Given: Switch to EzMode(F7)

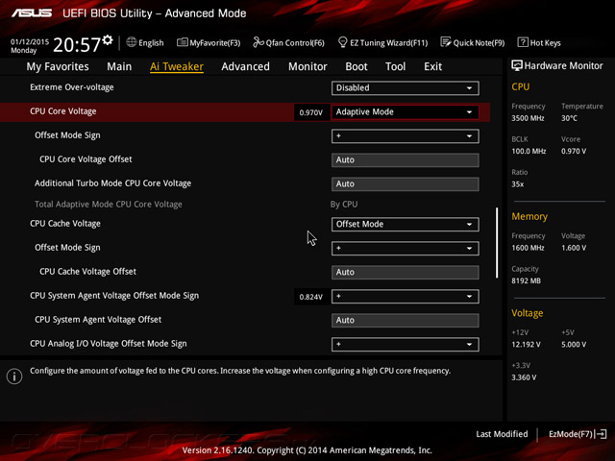Looking at the screenshot, I should pyautogui.click(x=578, y=434).
